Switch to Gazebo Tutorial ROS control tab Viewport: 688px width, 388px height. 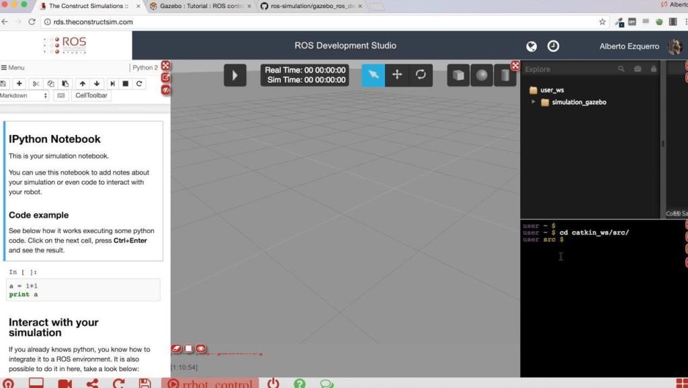point(202,6)
